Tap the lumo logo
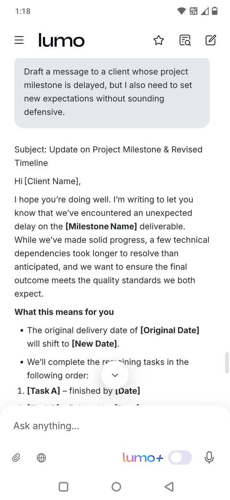This screenshot has height=500, width=230. [x=61, y=40]
